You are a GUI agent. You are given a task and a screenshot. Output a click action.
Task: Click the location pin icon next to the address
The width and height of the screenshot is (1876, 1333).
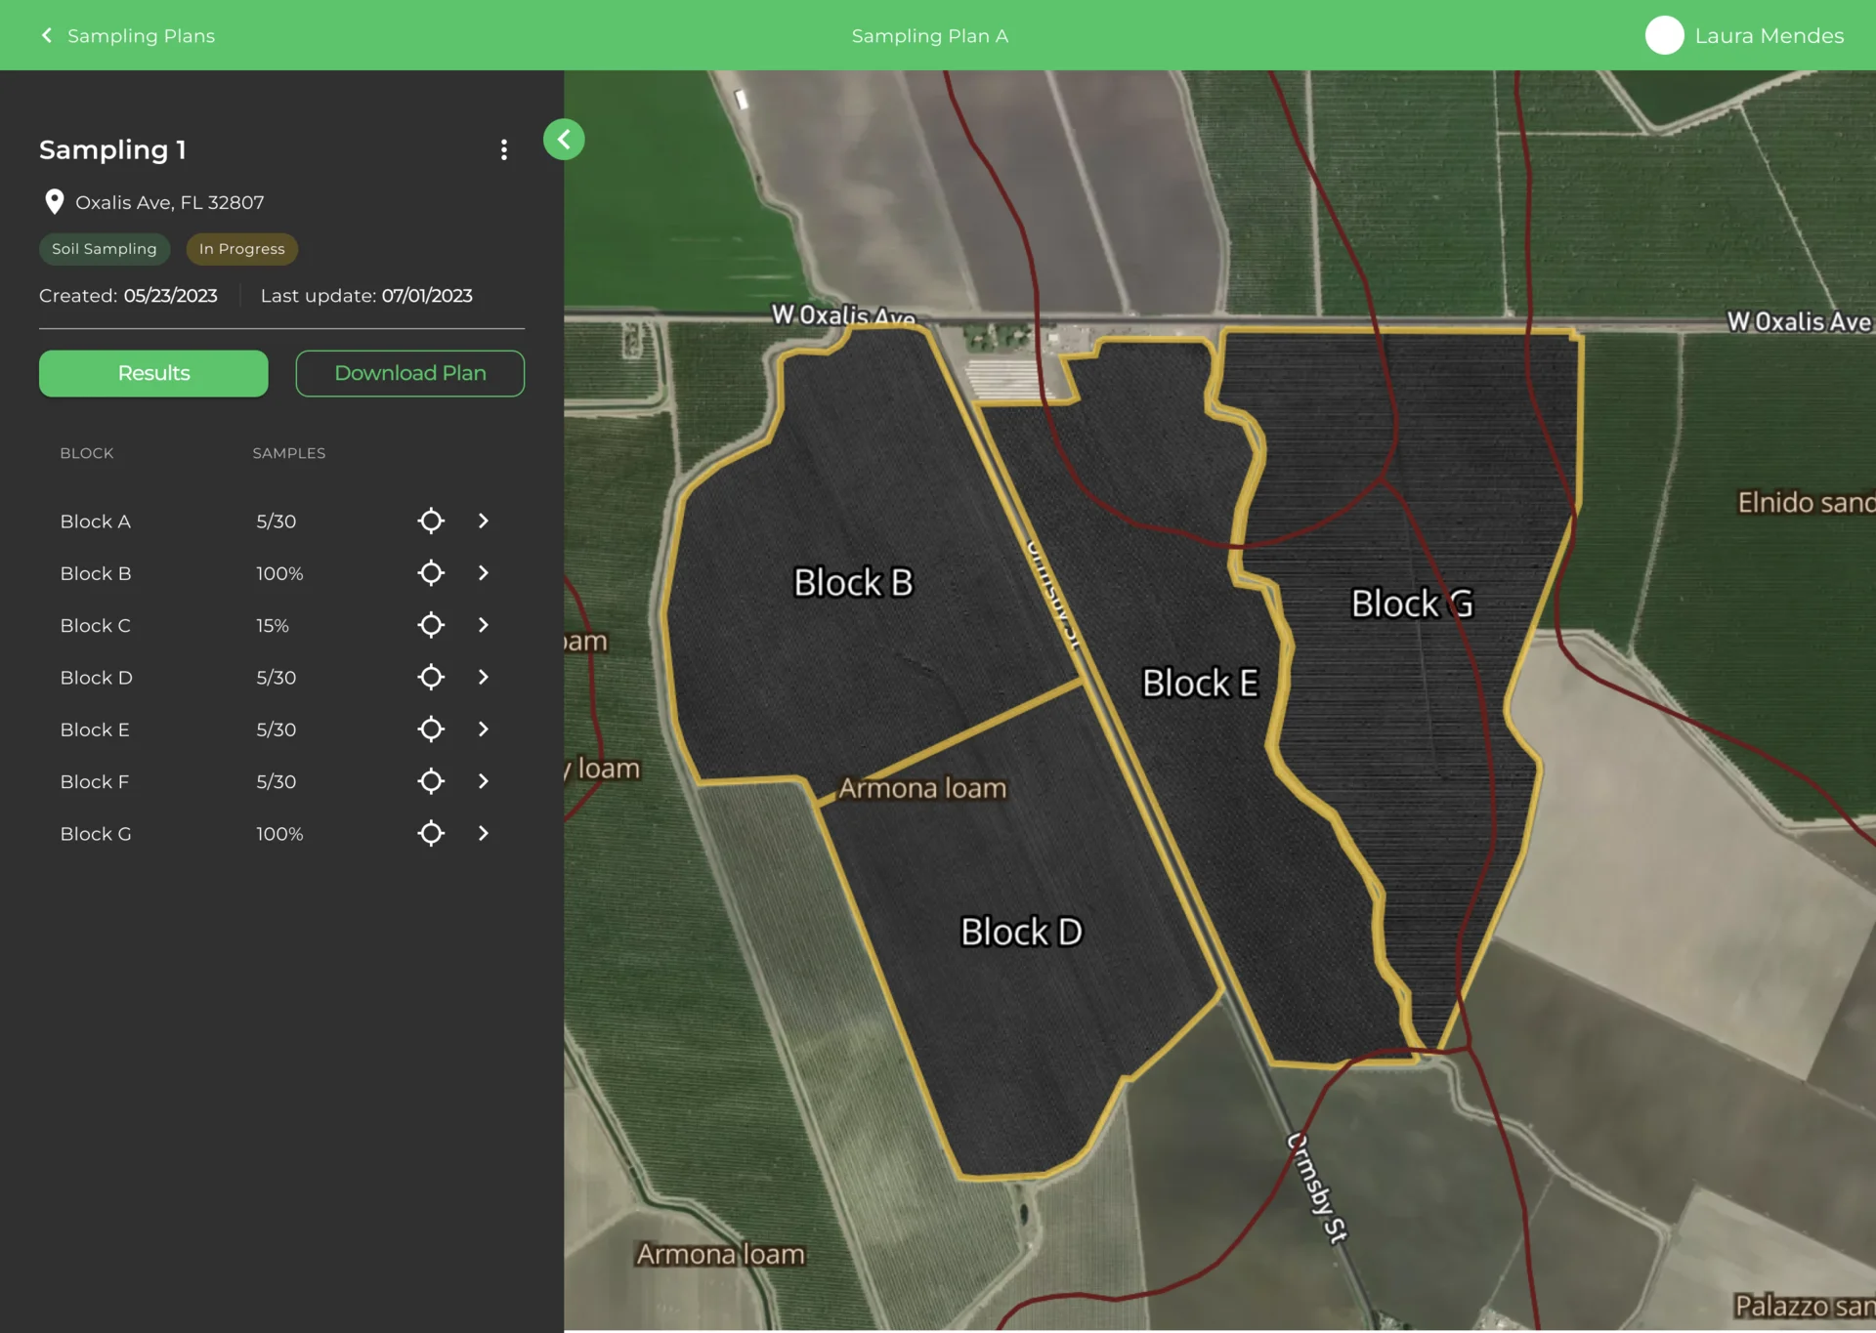click(x=55, y=202)
